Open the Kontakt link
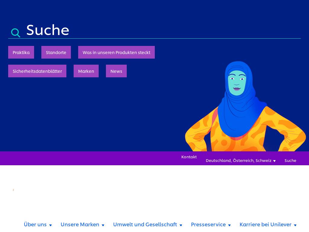 click(x=189, y=157)
